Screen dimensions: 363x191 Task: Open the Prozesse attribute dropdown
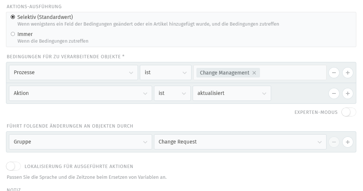tap(73, 73)
